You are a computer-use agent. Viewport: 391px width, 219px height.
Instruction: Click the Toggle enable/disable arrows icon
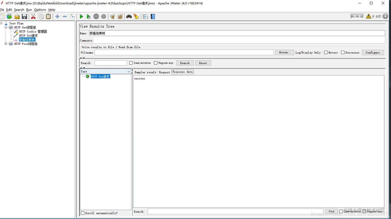(72, 16)
